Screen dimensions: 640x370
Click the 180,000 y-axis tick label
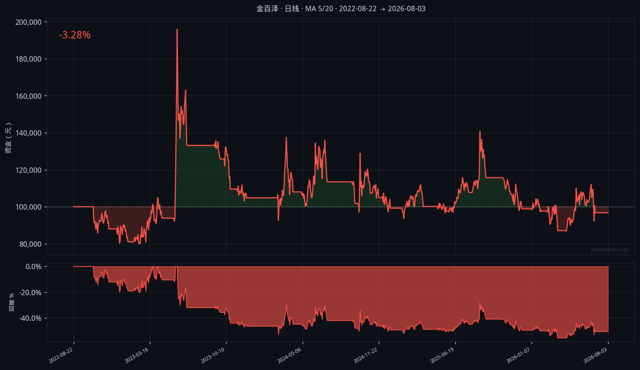click(29, 59)
